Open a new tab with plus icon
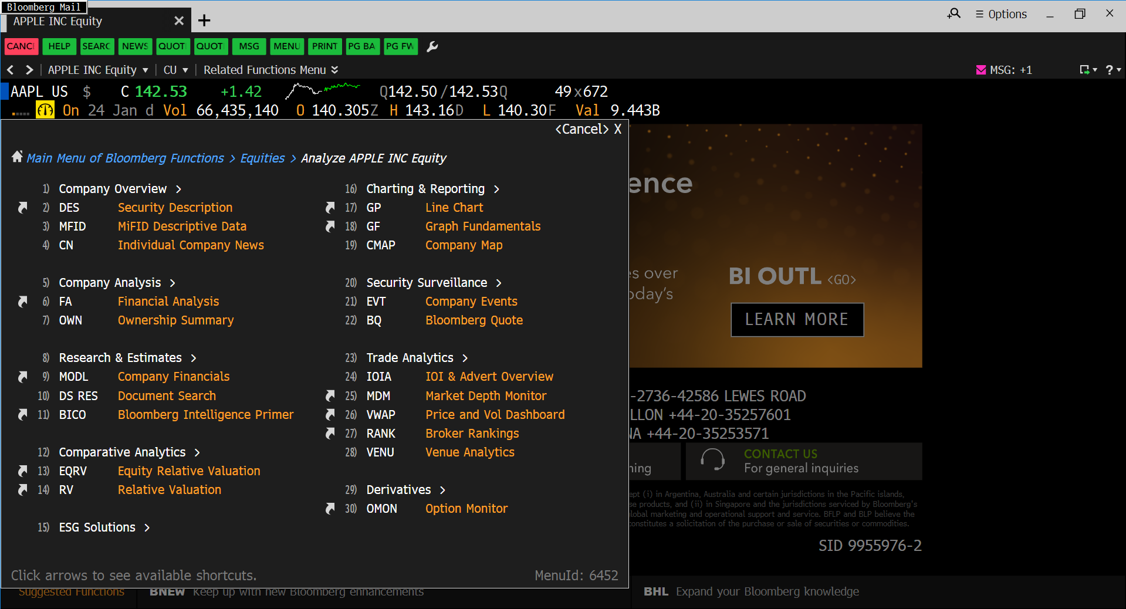This screenshot has width=1126, height=609. pyautogui.click(x=204, y=21)
